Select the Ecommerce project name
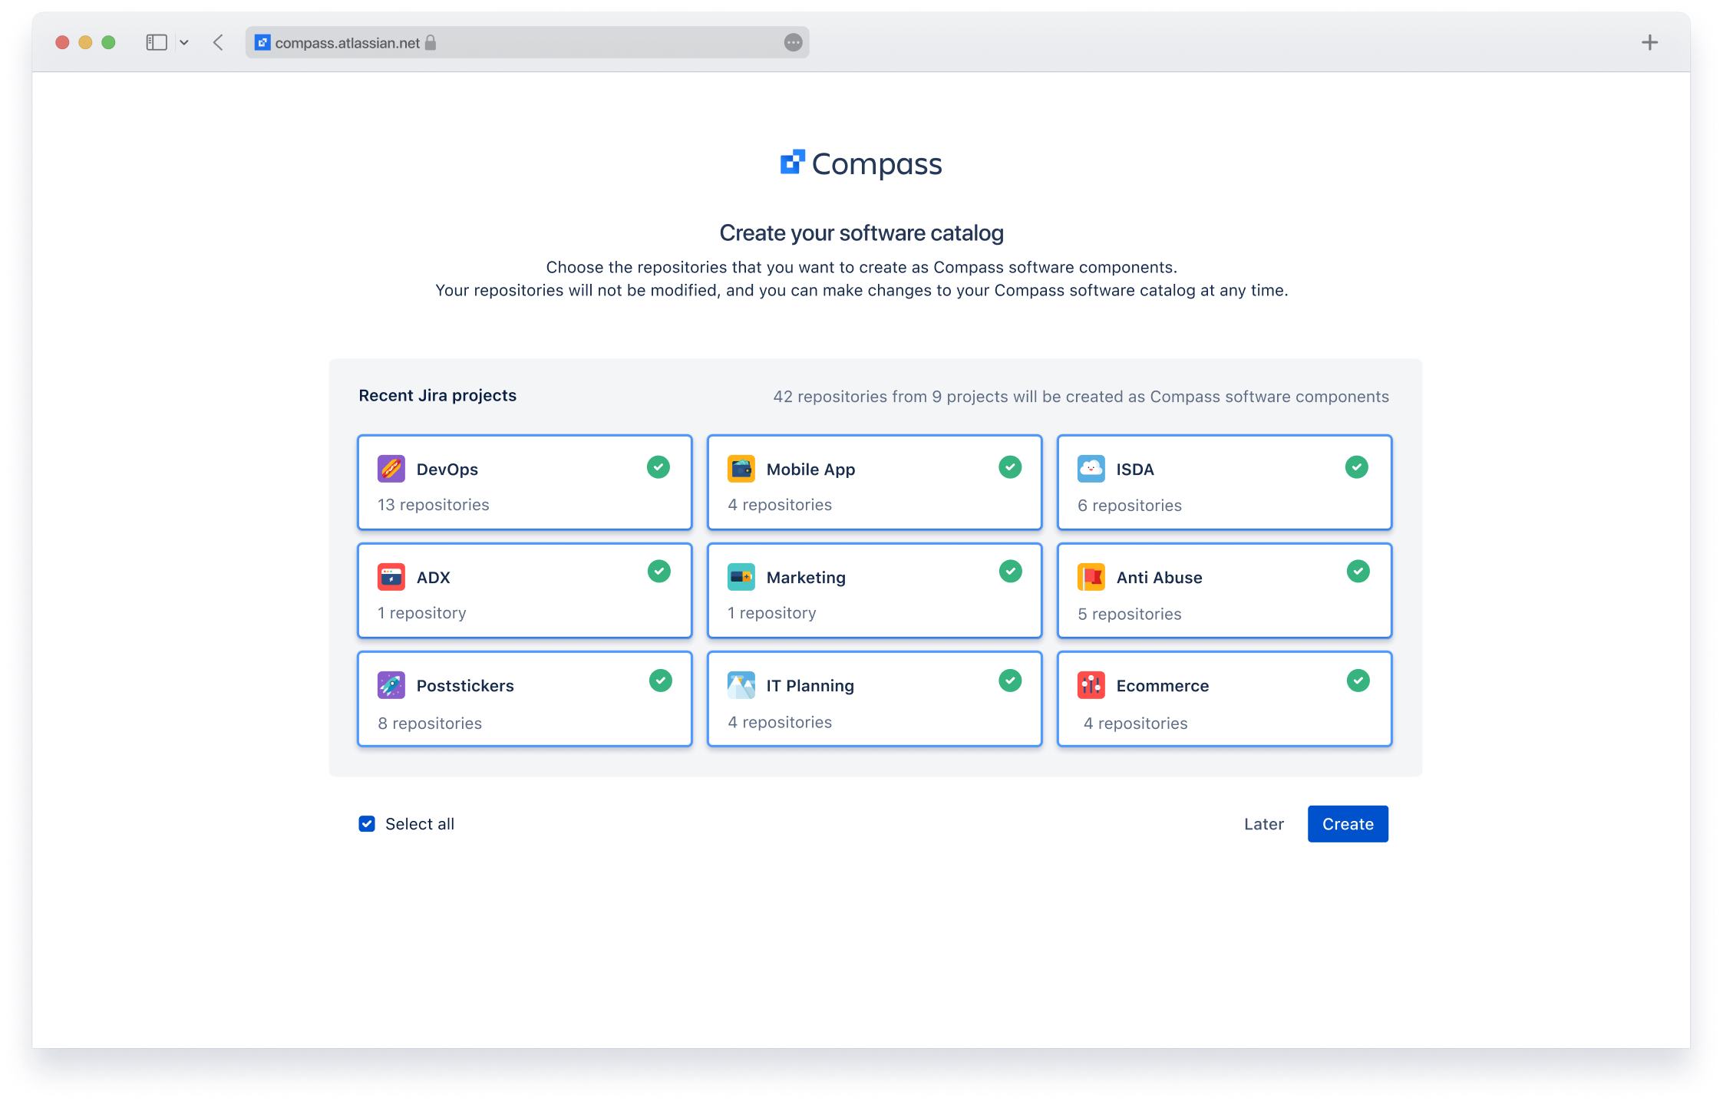The image size is (1723, 1101). [x=1162, y=686]
